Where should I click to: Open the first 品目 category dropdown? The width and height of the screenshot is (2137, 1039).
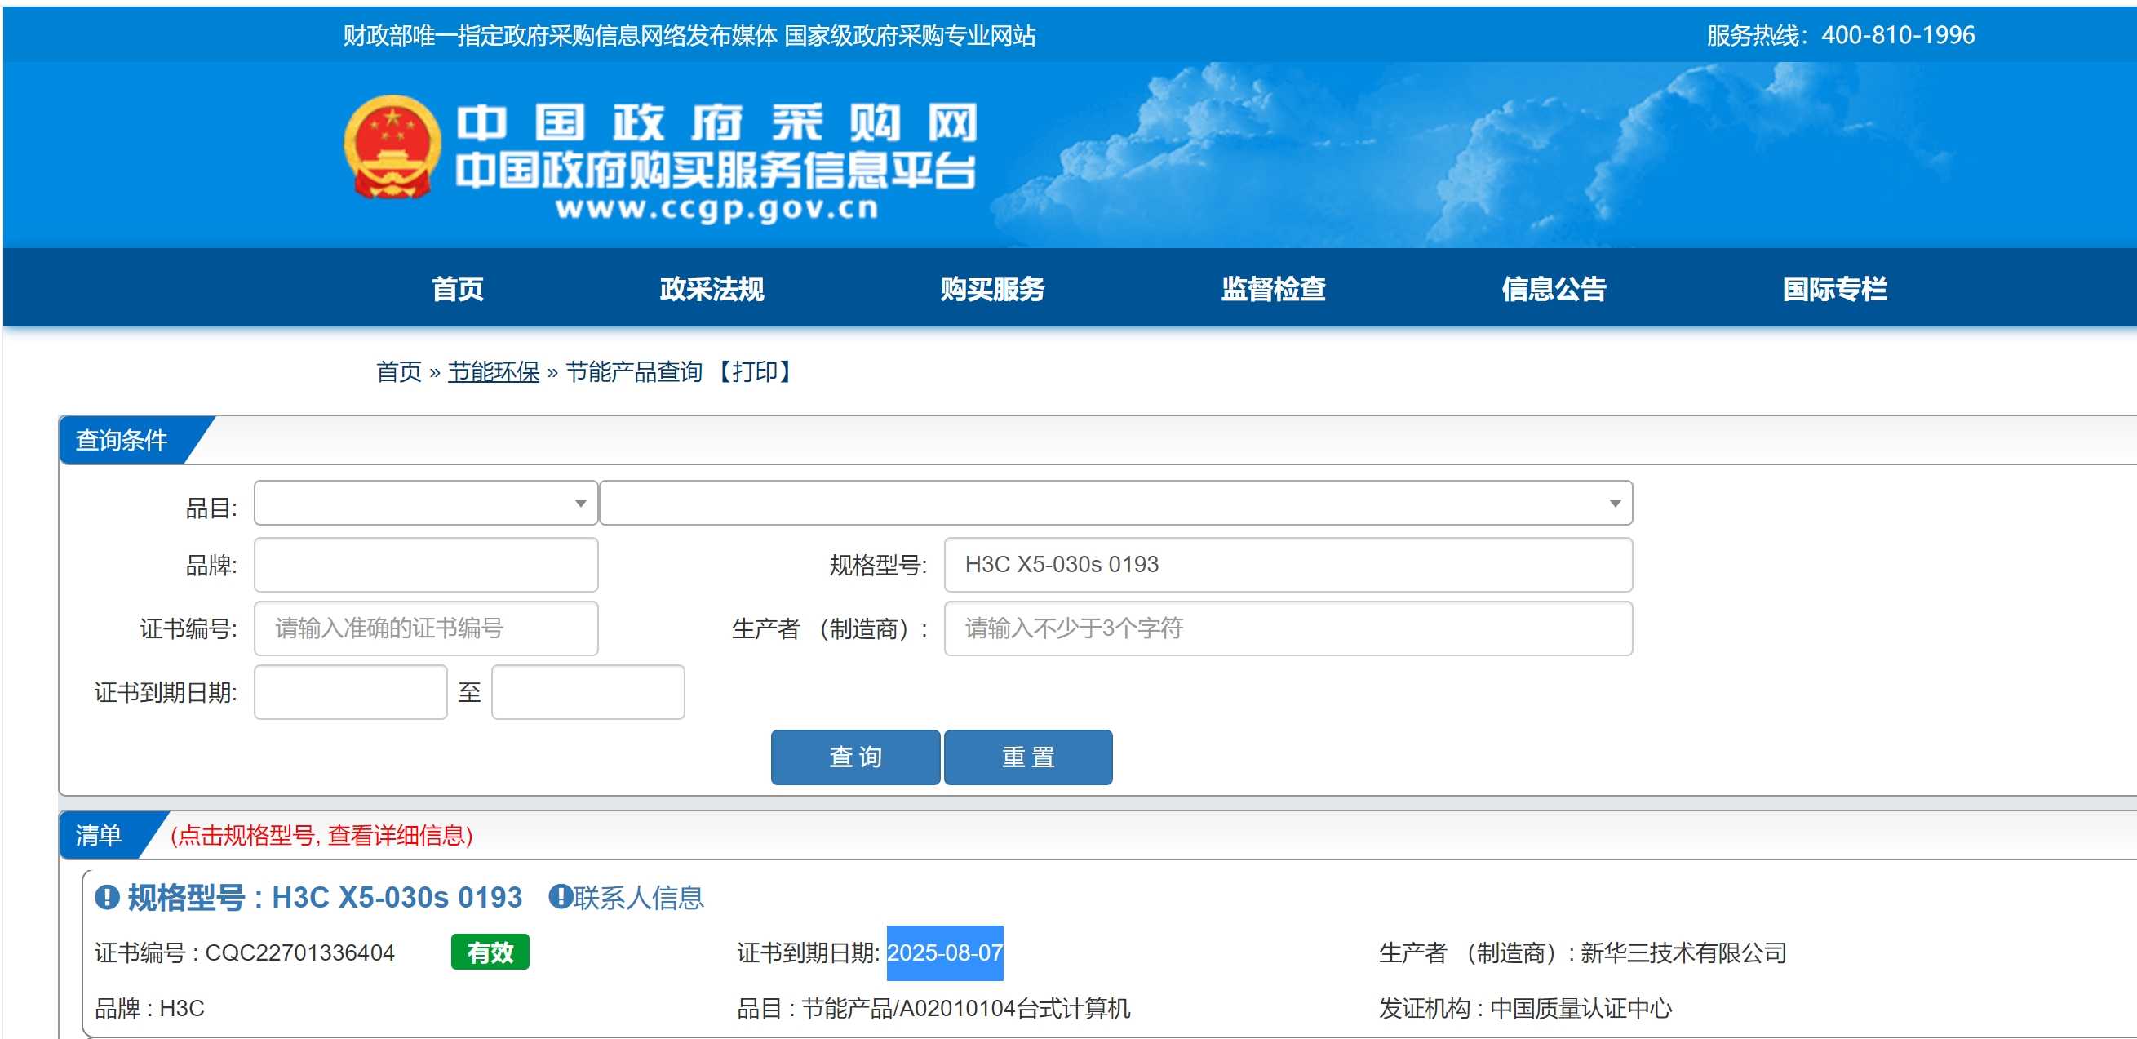tap(426, 503)
